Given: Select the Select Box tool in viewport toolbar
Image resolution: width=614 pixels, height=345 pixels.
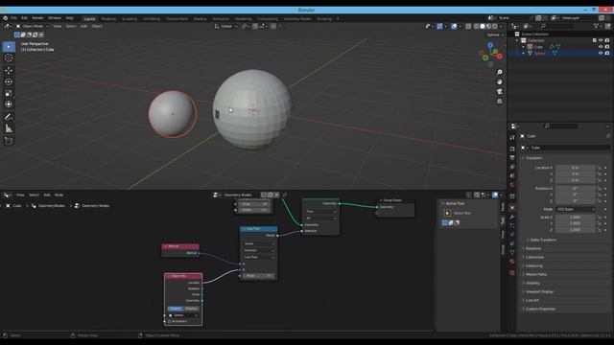Looking at the screenshot, I should click(x=9, y=47).
